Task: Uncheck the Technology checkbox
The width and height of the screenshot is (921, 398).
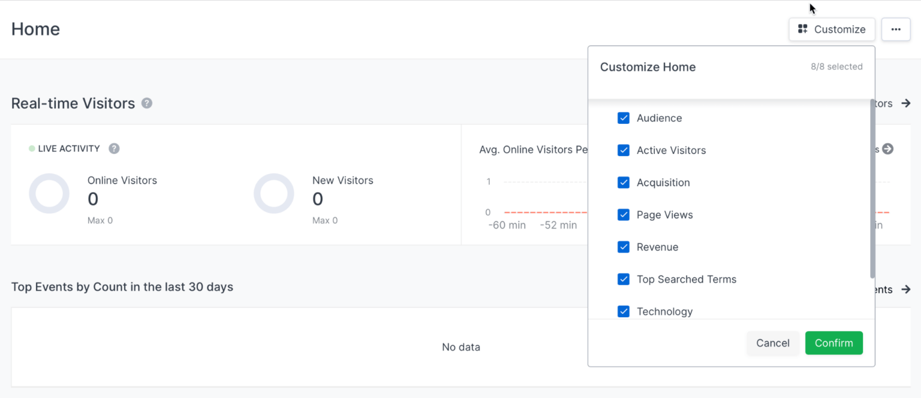Action: click(x=624, y=311)
